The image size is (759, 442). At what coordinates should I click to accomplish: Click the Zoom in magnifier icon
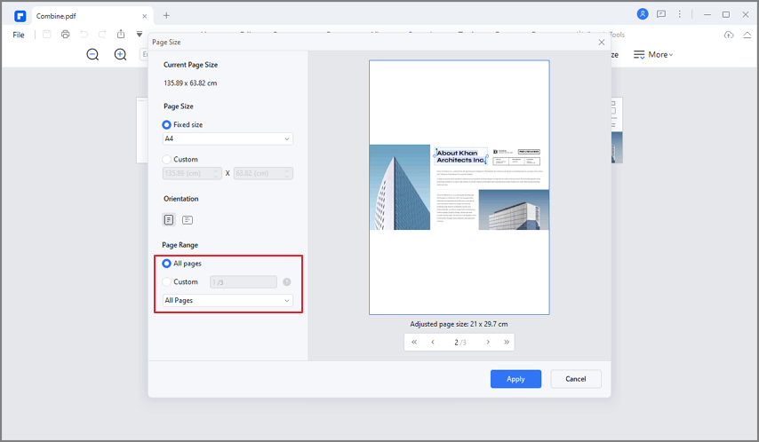121,55
